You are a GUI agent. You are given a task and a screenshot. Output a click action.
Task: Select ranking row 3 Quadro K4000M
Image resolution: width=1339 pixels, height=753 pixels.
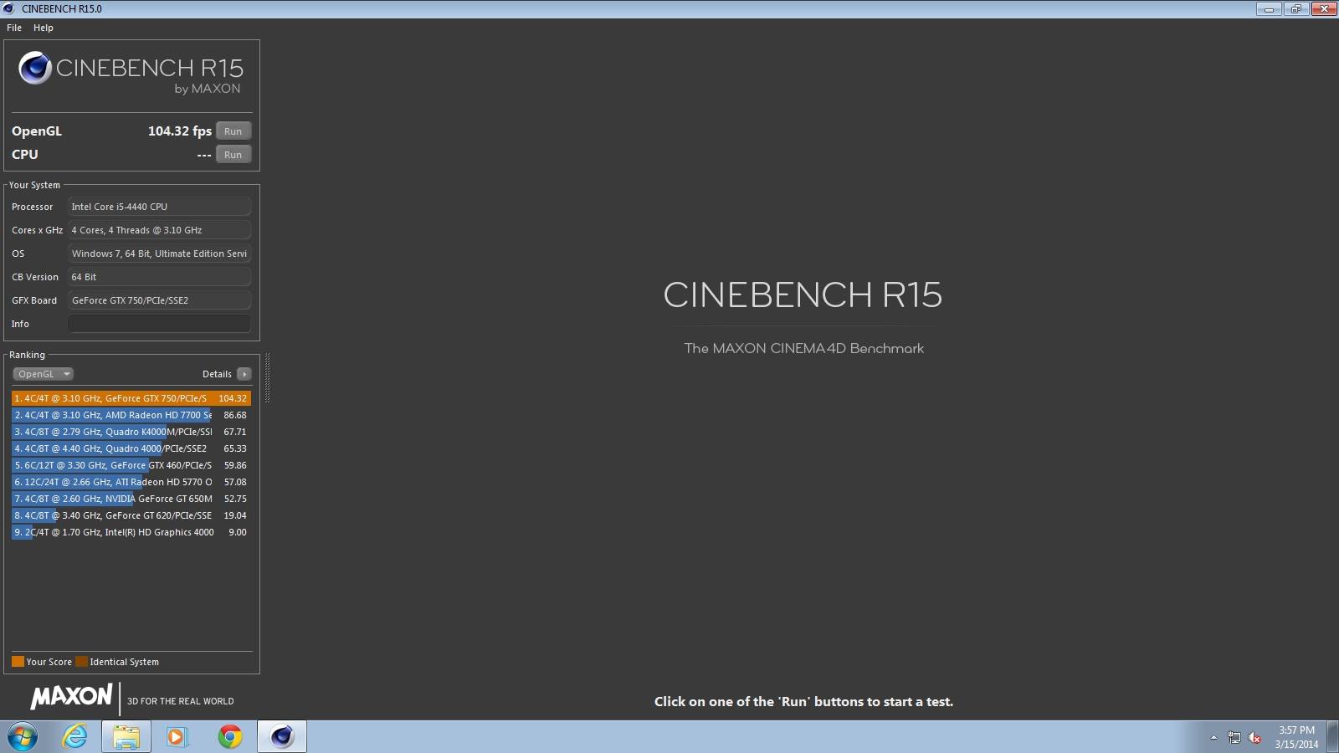pyautogui.click(x=131, y=432)
